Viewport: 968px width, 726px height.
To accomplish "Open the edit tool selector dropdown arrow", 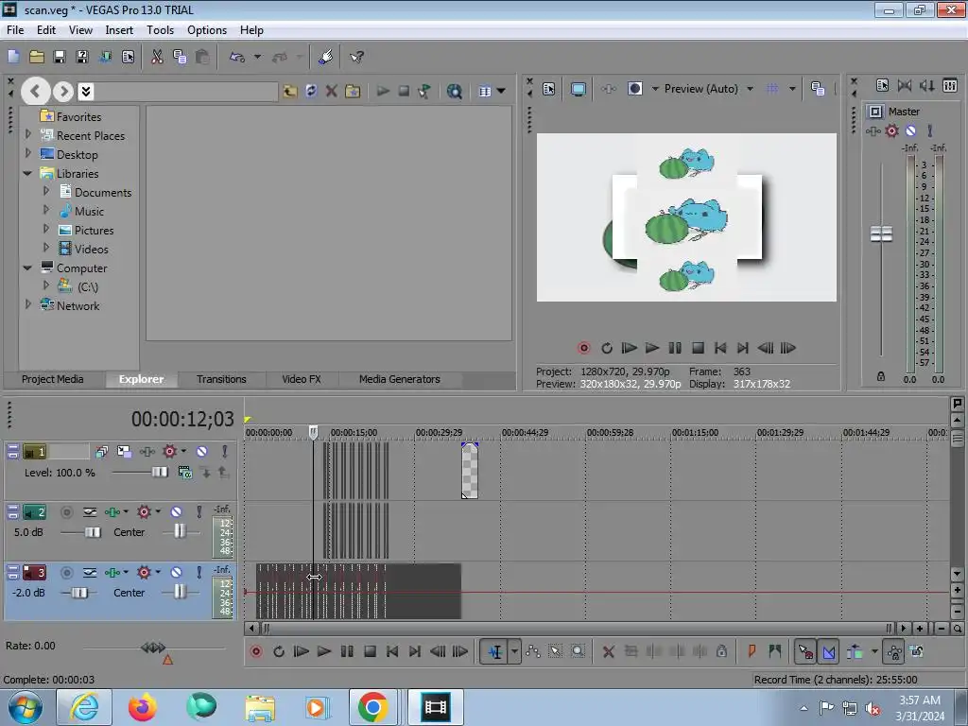I will tap(514, 651).
